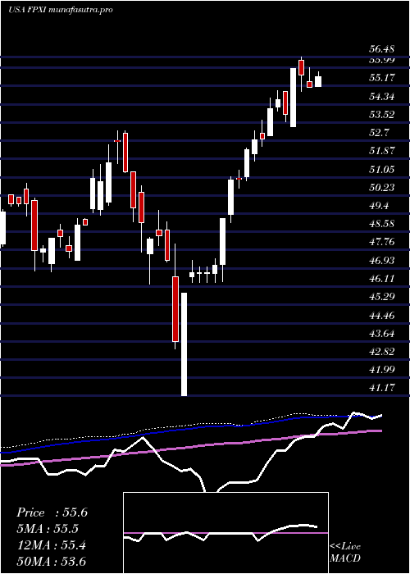Click the '<<Live MACD' label
This screenshot has width=410, height=574.
(x=345, y=552)
